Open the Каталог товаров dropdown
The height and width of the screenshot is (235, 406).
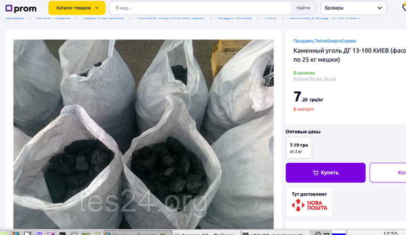(77, 8)
